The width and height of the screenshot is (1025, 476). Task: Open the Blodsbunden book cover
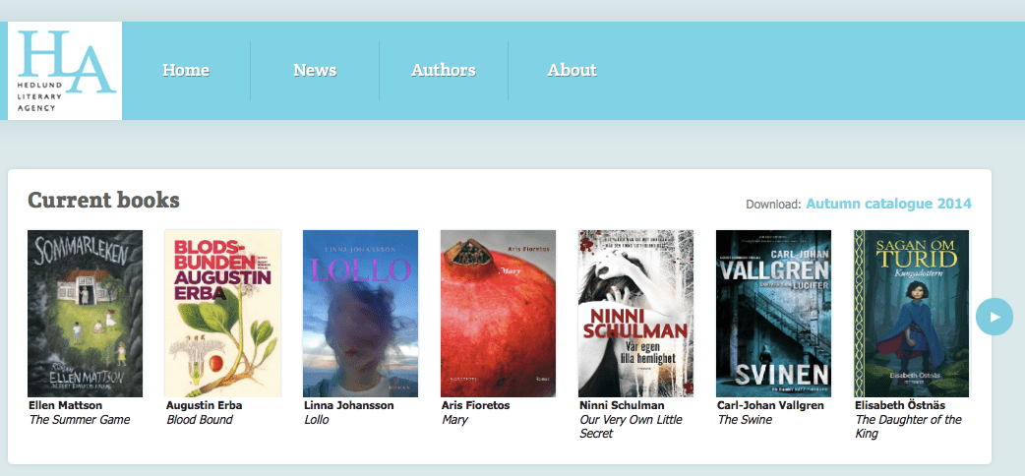pyautogui.click(x=223, y=313)
